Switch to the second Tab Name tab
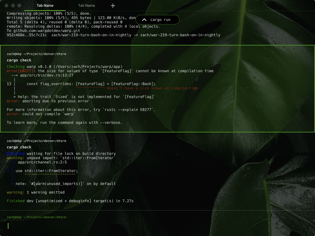This screenshot has height=236, width=315. click(86, 6)
